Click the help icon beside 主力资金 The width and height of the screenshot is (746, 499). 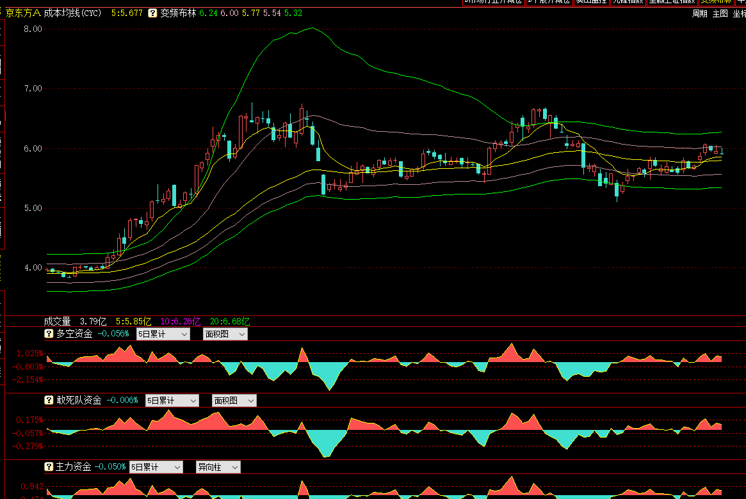click(49, 466)
